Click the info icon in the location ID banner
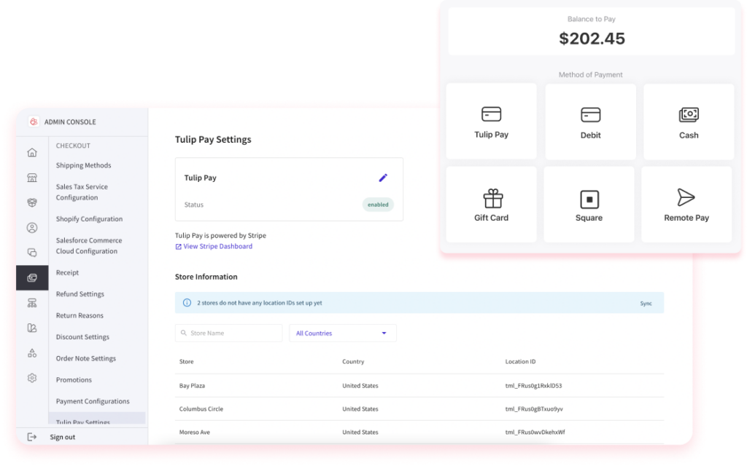747x466 pixels. click(x=187, y=303)
